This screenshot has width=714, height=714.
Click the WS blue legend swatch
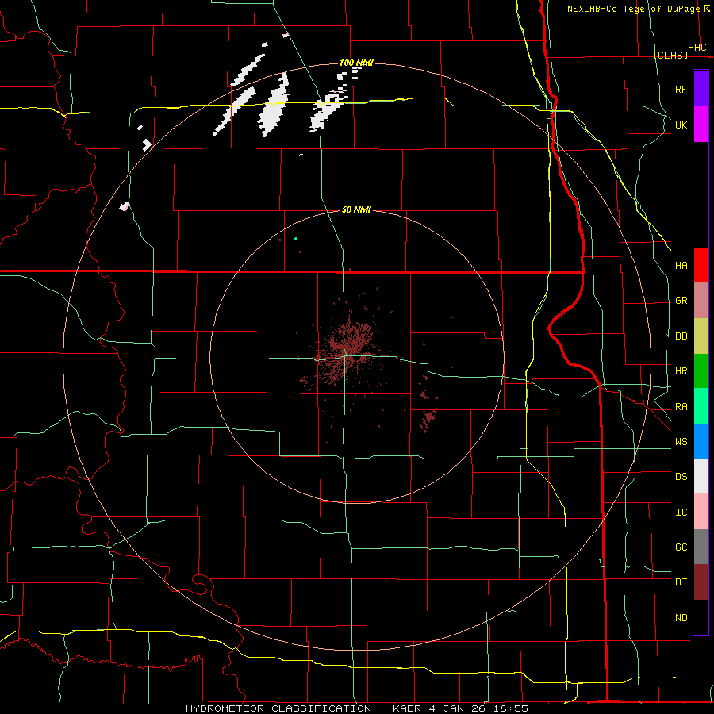(701, 441)
